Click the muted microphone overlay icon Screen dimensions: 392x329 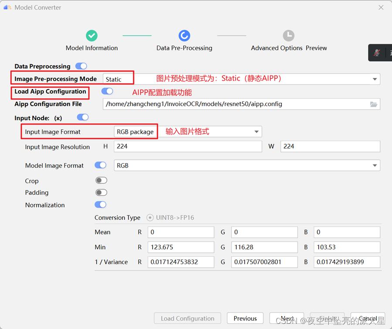click(x=377, y=53)
